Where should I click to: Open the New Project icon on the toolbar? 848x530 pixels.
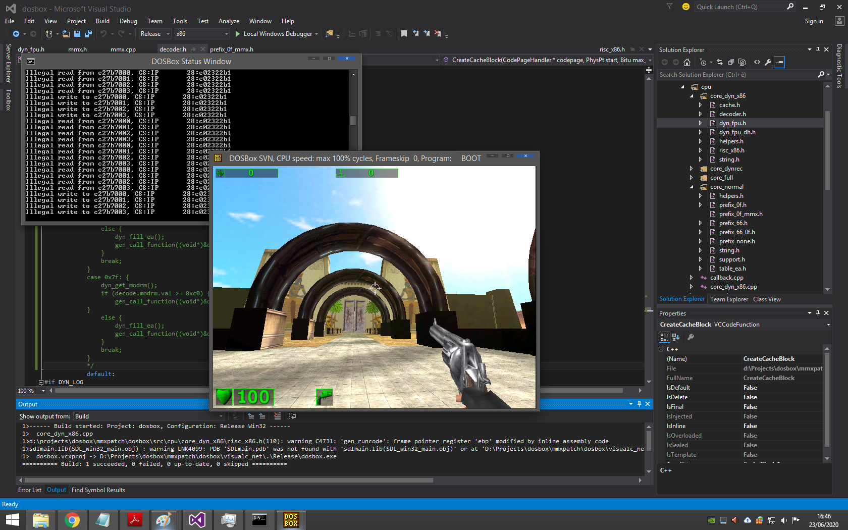(x=48, y=33)
